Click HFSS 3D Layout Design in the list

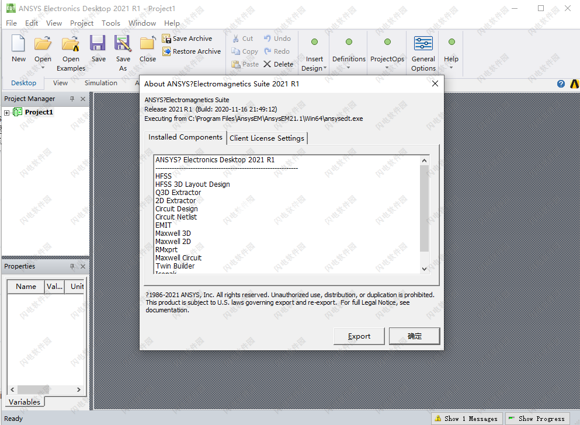192,184
